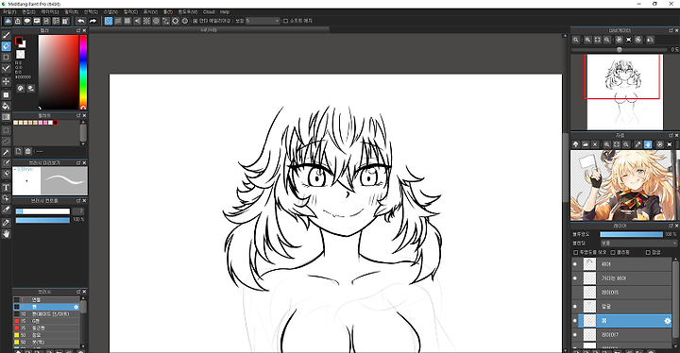Screen dimensions: 680x353
Task: Select the Gradient tool
Action: coord(6,117)
